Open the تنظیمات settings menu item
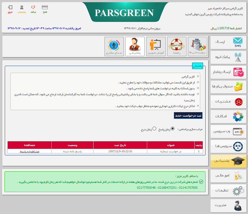Viewport: 248px width, 214px height. point(228,191)
